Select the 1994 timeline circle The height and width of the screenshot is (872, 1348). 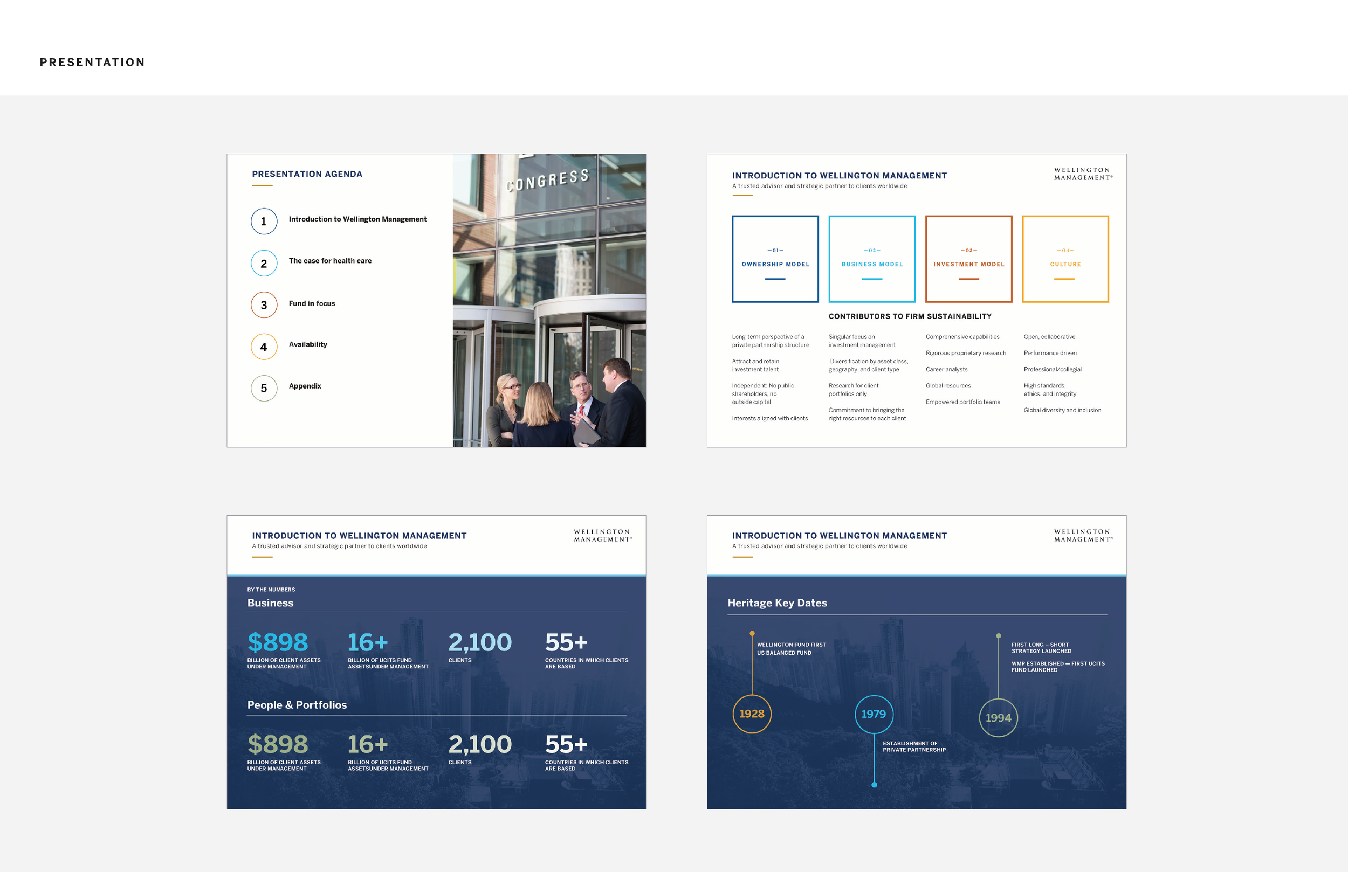coord(999,717)
